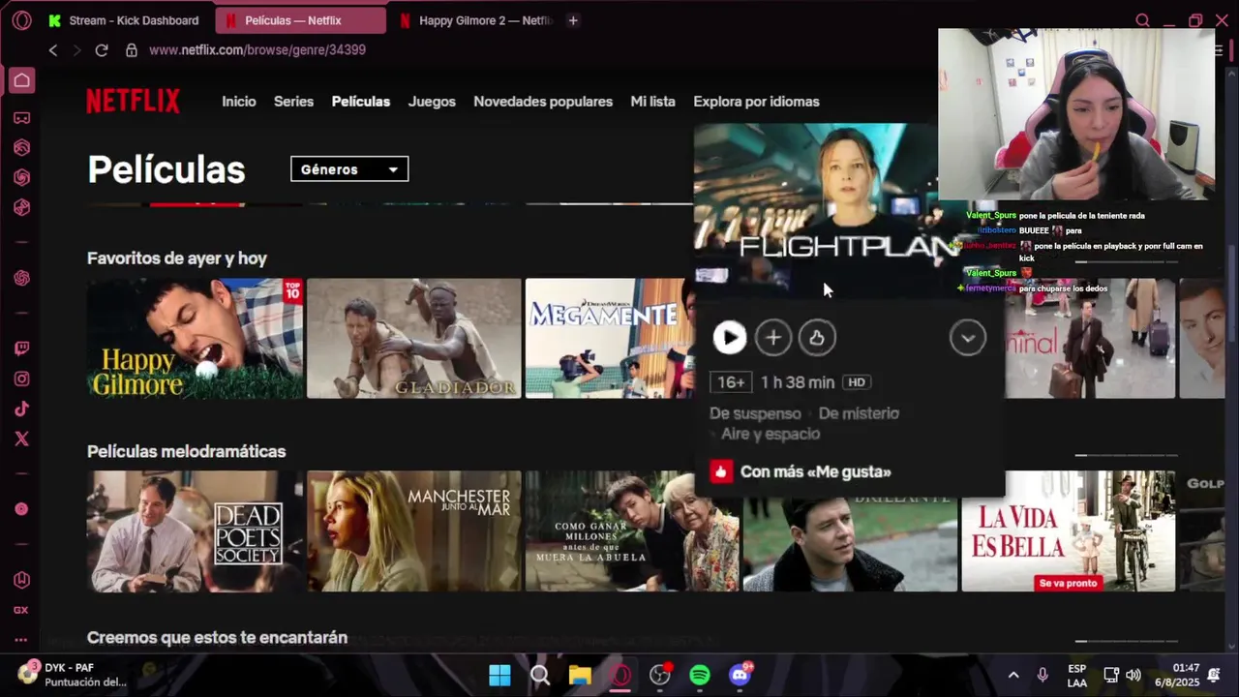Click the netflix.com address bar
This screenshot has width=1239, height=697.
(x=257, y=49)
